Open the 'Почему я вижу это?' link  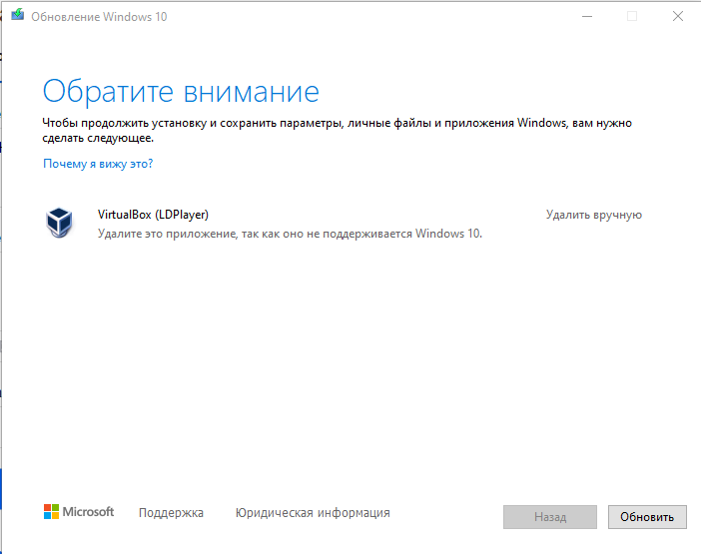(x=98, y=164)
